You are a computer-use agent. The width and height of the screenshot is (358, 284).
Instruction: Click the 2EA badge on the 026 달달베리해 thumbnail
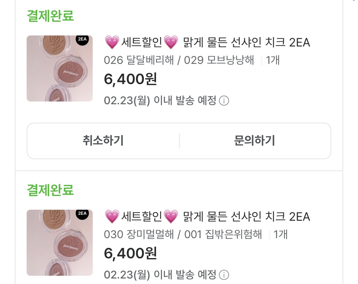82,40
